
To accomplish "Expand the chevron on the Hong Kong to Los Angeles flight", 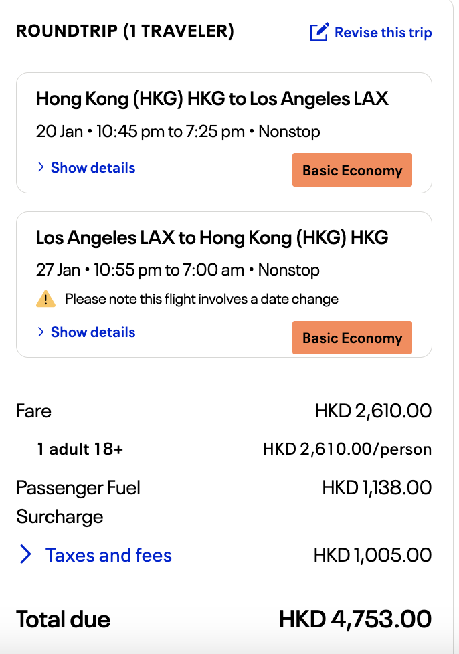I will [x=41, y=168].
